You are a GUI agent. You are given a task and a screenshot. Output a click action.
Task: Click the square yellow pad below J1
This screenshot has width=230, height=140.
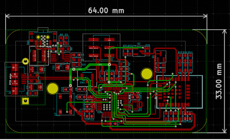pos(25,101)
